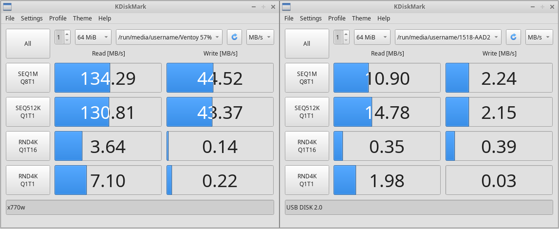559x229 pixels.
Task: Click the 0.03 write result
Action: (x=499, y=180)
